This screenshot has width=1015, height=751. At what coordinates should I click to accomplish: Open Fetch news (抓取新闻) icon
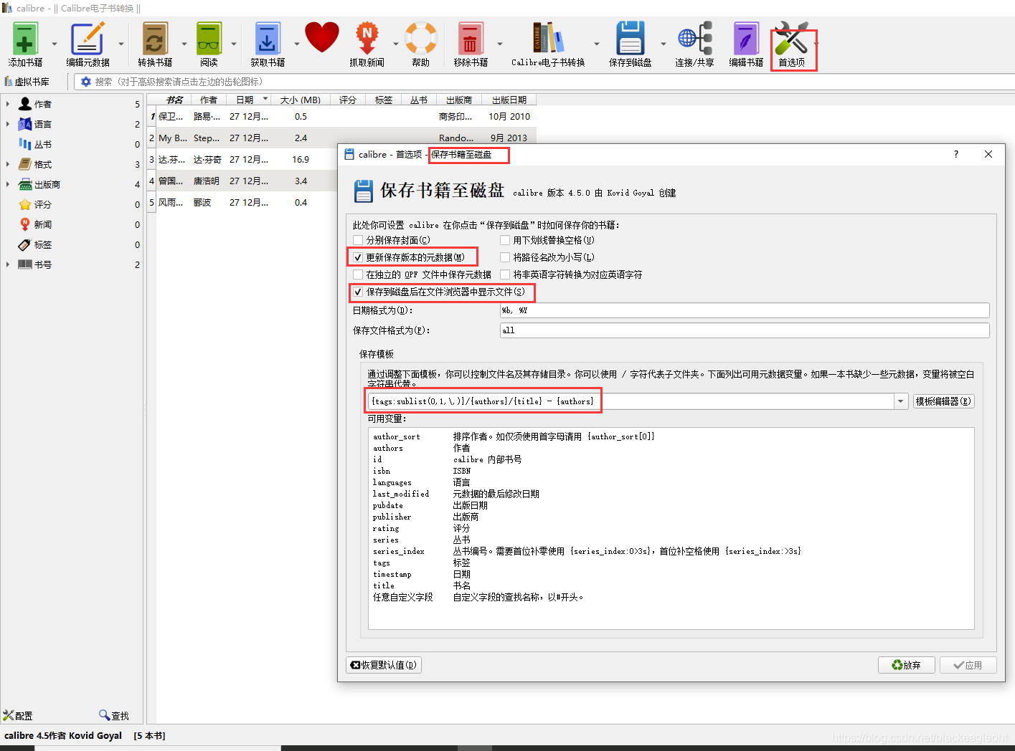(367, 39)
